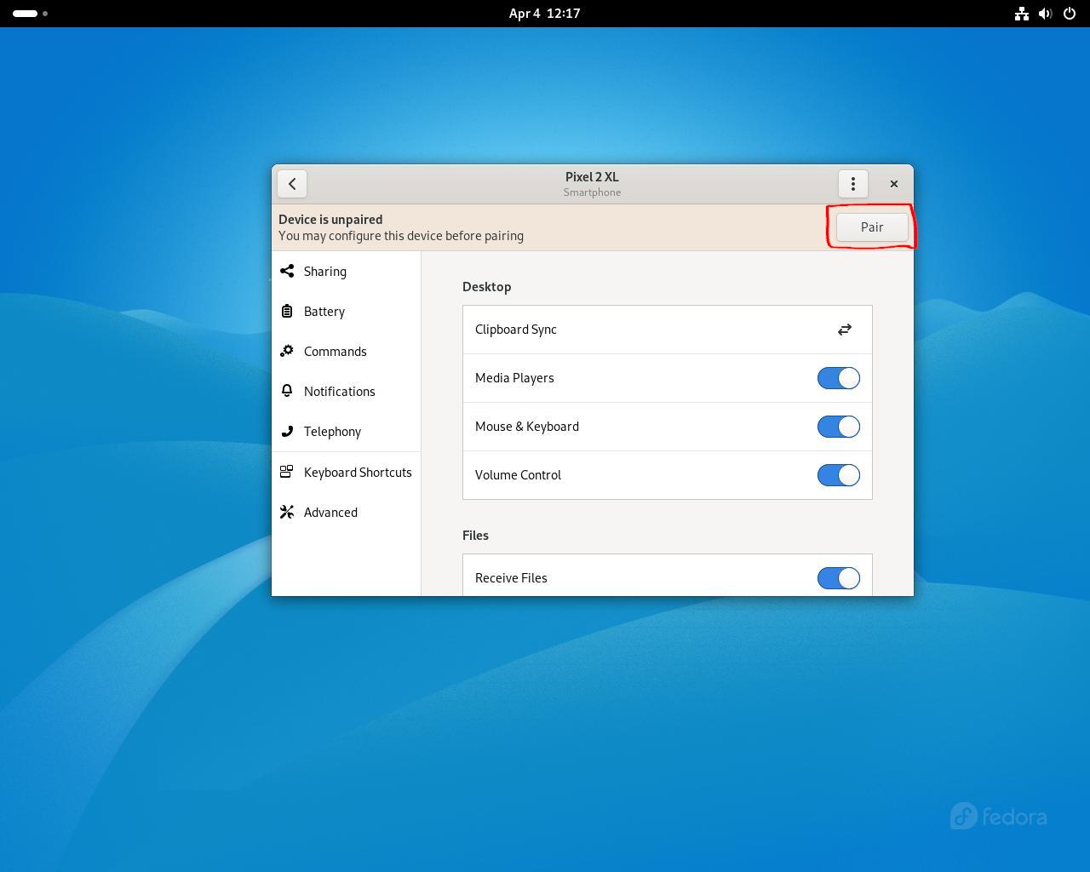1090x872 pixels.
Task: Go to Advanced settings
Action: (x=347, y=513)
